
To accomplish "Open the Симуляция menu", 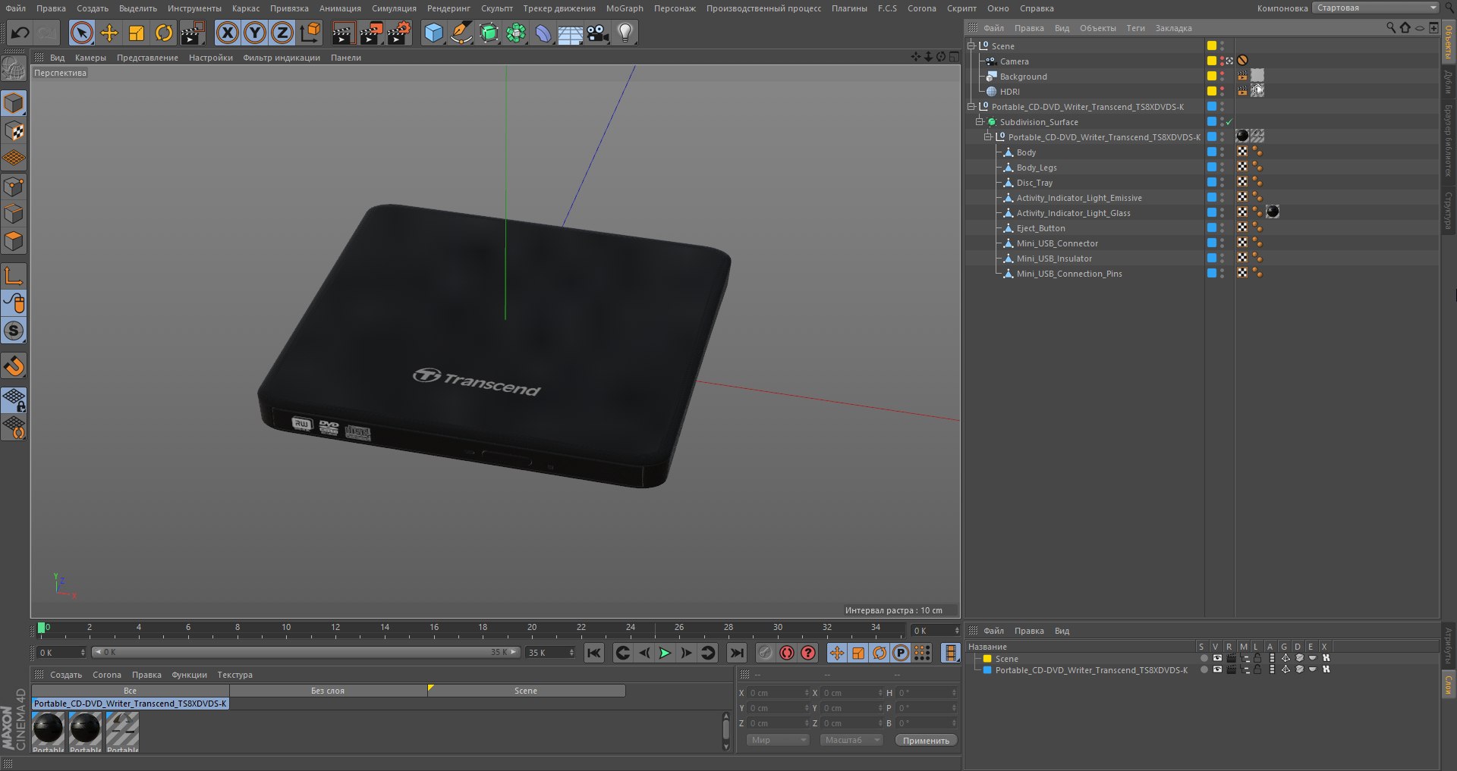I will pyautogui.click(x=394, y=8).
